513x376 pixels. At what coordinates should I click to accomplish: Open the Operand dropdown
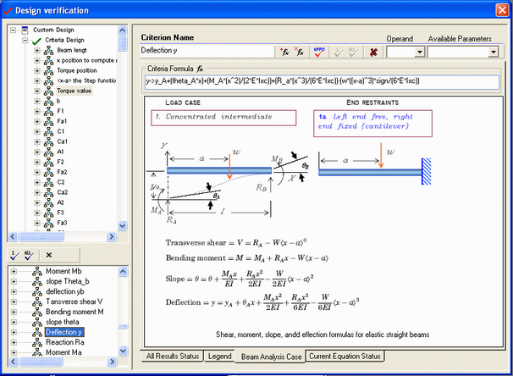coord(419,52)
